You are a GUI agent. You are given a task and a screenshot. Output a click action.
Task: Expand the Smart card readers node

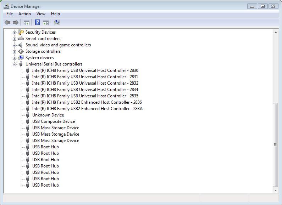[x=14, y=39]
